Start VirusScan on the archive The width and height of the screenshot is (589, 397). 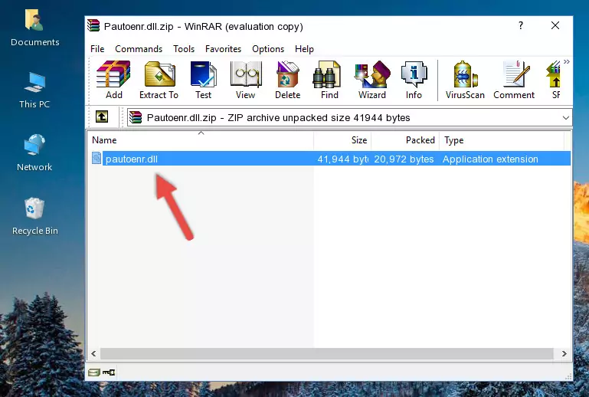[465, 80]
